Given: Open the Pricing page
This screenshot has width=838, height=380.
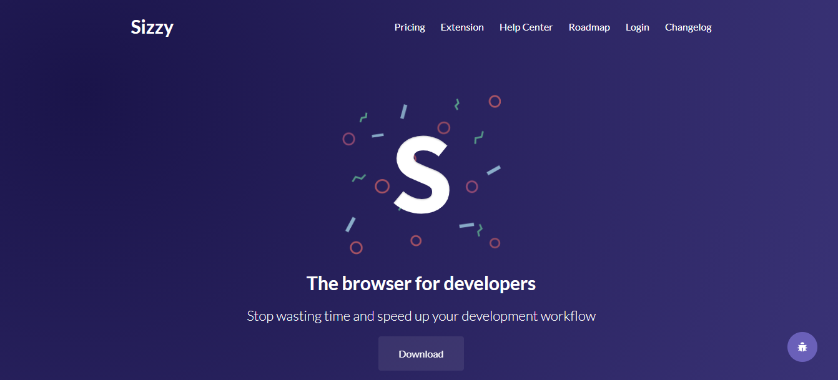Looking at the screenshot, I should click(409, 27).
